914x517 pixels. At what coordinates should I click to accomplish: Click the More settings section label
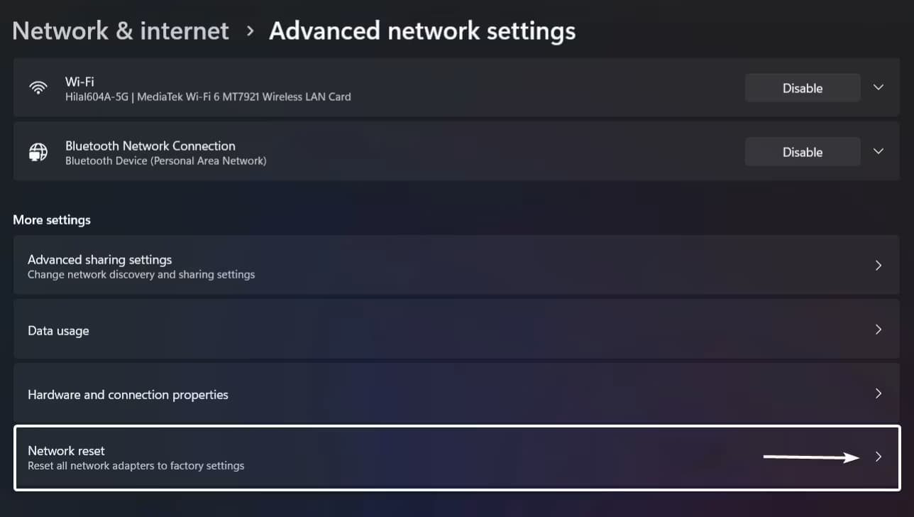click(x=52, y=220)
